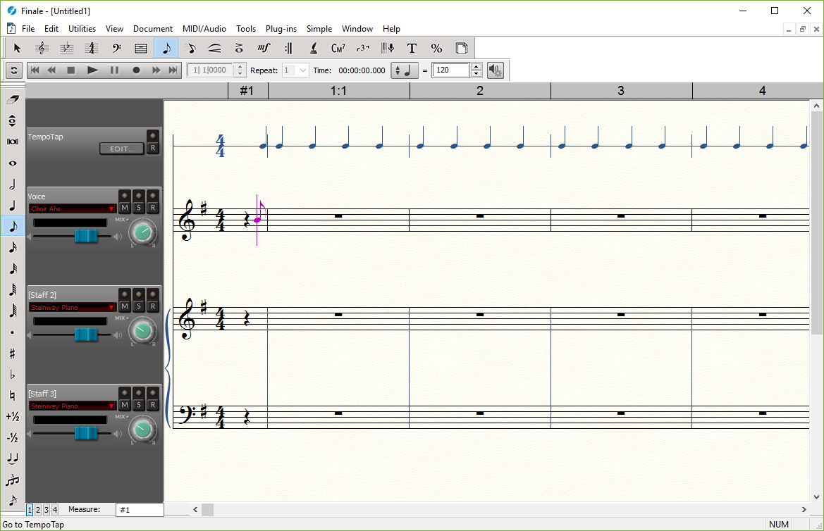Increase the measure counter stepper
This screenshot has height=531, width=824.
[240, 67]
